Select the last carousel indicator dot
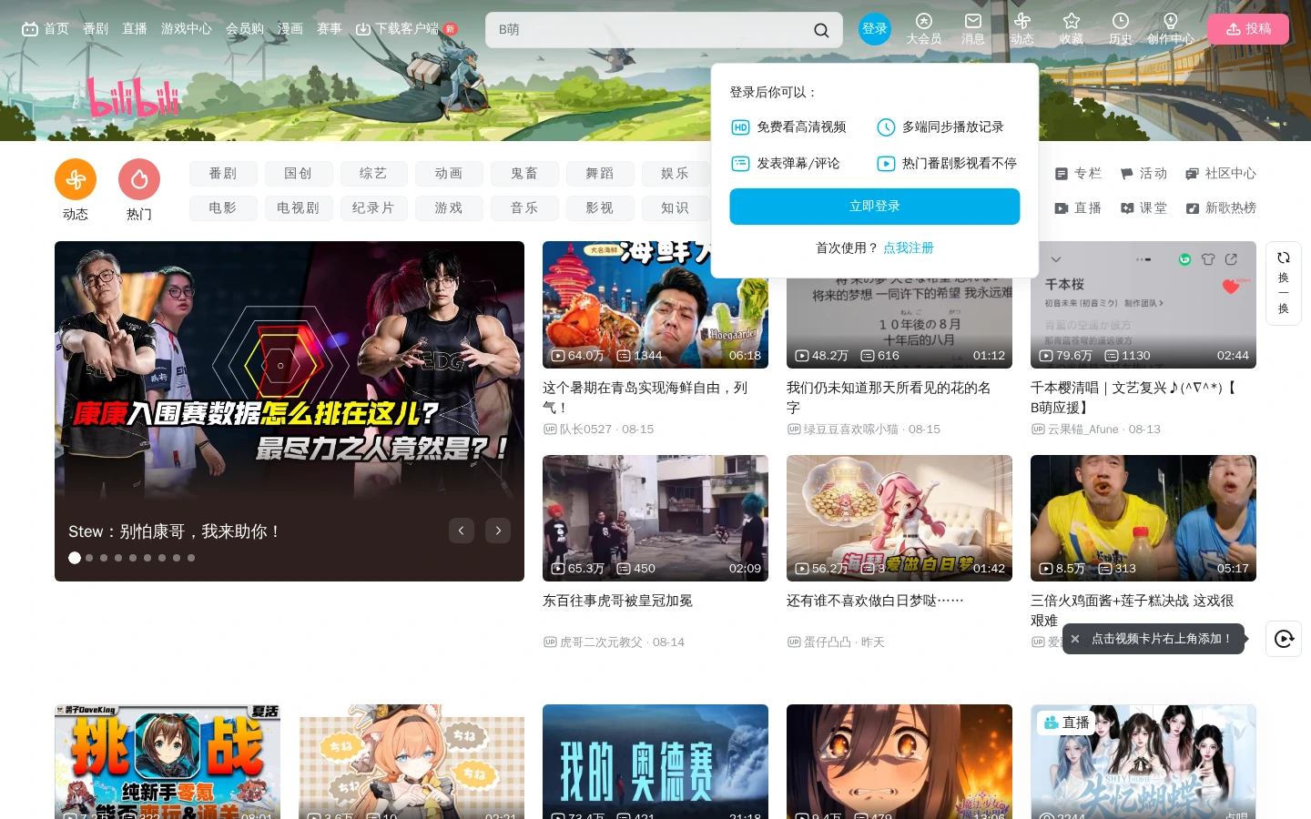1311x819 pixels. (x=191, y=558)
